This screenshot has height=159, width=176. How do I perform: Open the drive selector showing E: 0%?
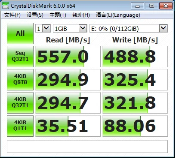click(x=129, y=28)
